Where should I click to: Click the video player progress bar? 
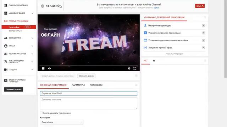89,65
